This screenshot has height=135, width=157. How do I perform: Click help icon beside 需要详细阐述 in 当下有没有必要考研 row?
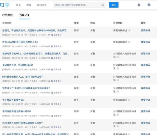tap(129, 100)
